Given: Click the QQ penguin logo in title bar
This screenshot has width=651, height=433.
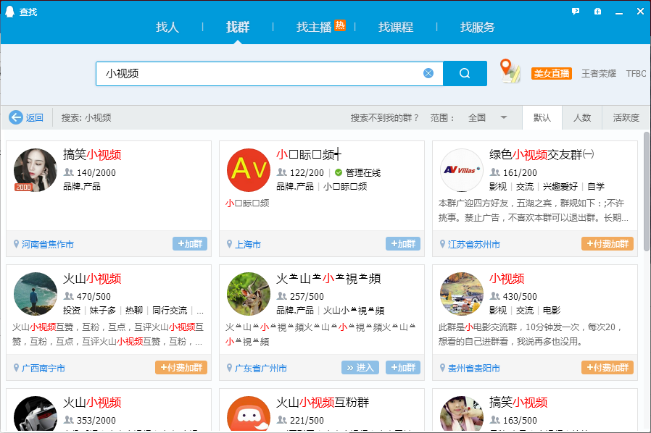Looking at the screenshot, I should pos(9,12).
